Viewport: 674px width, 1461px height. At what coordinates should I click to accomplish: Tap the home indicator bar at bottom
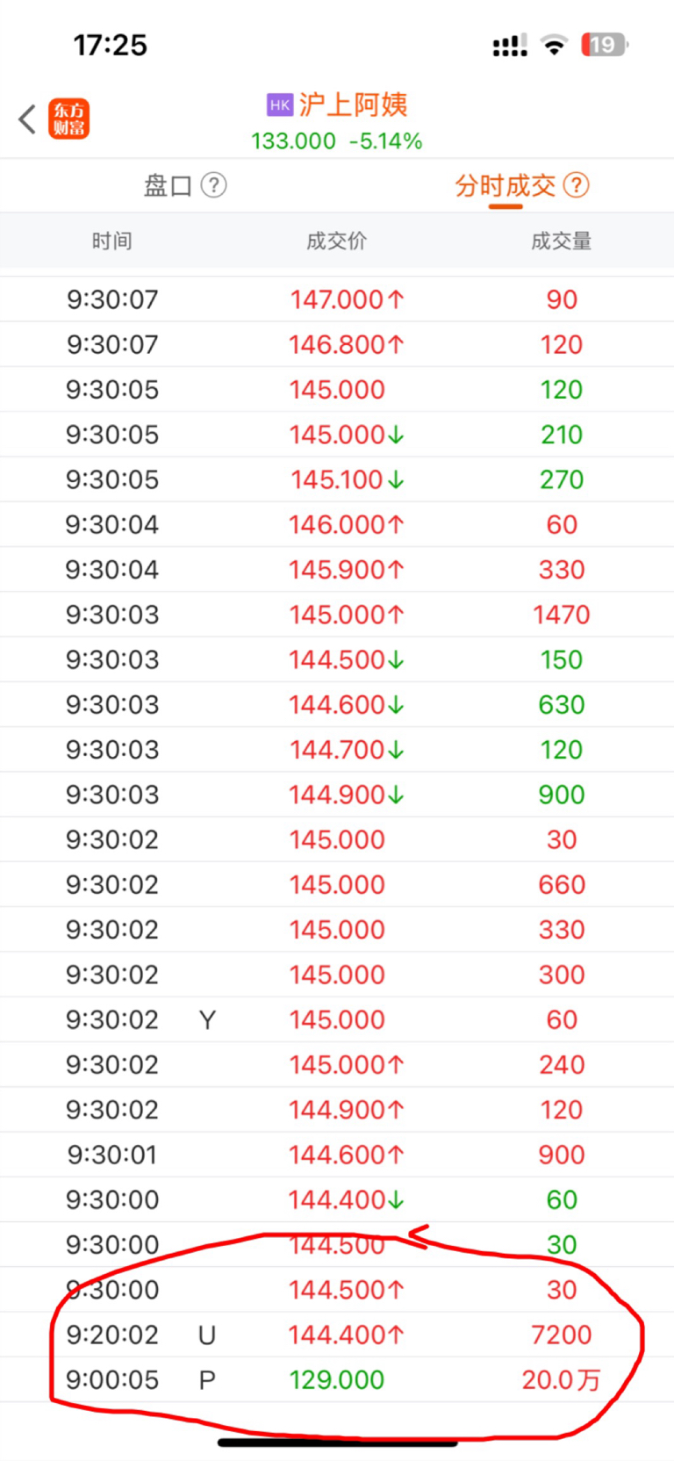(x=337, y=1442)
